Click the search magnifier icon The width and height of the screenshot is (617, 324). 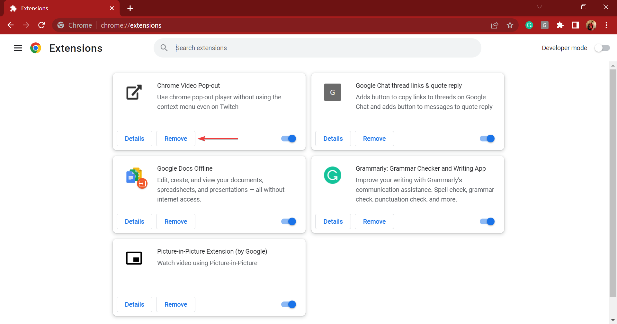pos(164,48)
